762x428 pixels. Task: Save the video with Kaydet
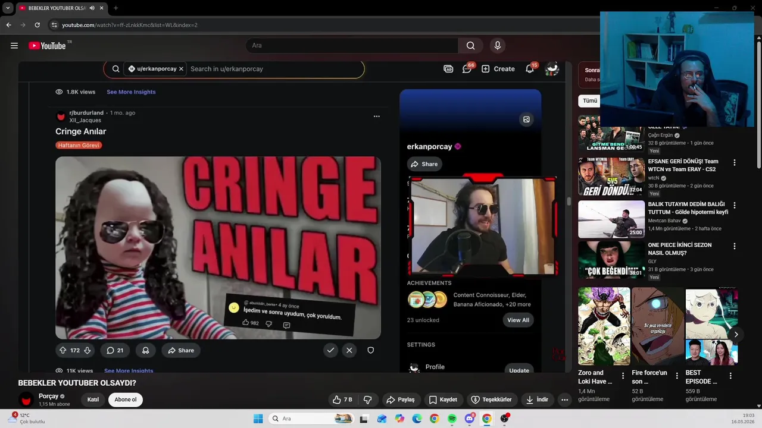[443, 399]
